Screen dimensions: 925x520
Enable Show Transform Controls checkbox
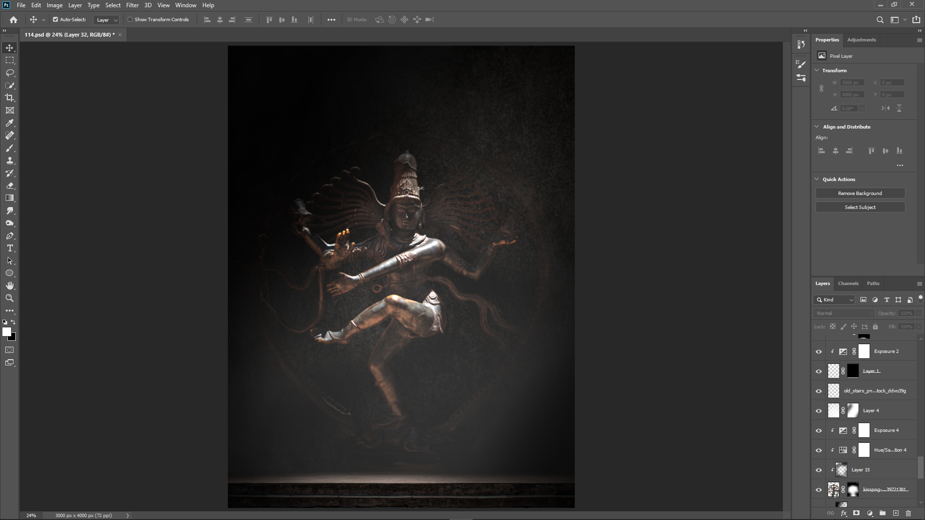pos(130,20)
